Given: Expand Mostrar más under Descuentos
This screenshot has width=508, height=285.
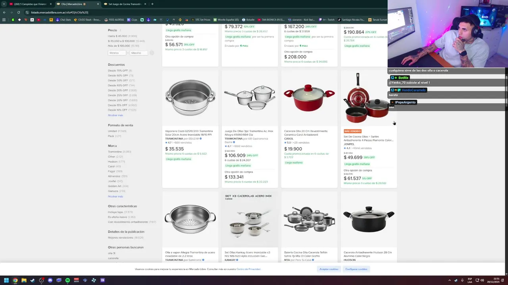Looking at the screenshot, I should (x=115, y=115).
